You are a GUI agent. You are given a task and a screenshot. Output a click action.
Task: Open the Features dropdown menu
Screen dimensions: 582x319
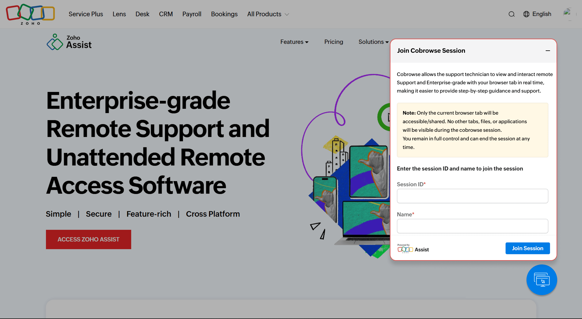point(294,42)
